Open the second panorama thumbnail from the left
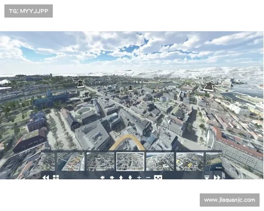264x211 pixels. click(70, 161)
